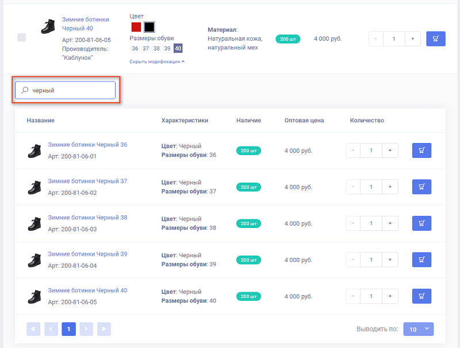Select shoe size 38
This screenshot has height=348, width=460.
(156, 48)
